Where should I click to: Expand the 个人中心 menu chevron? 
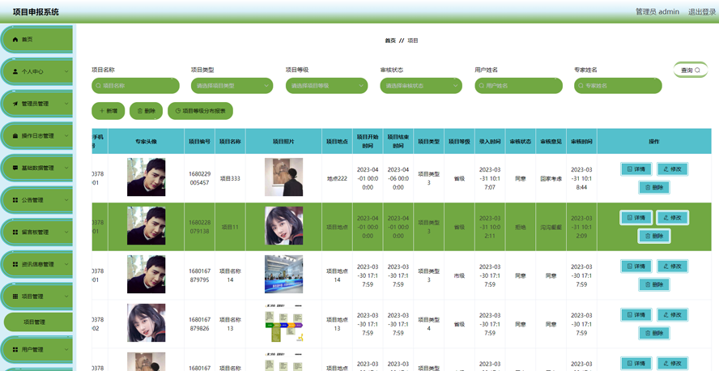[66, 71]
